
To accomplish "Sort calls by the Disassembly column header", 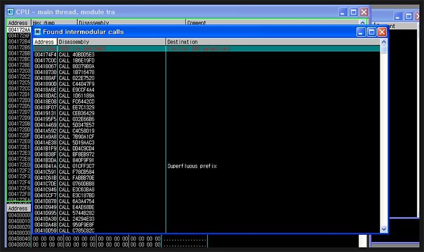I will pos(111,42).
